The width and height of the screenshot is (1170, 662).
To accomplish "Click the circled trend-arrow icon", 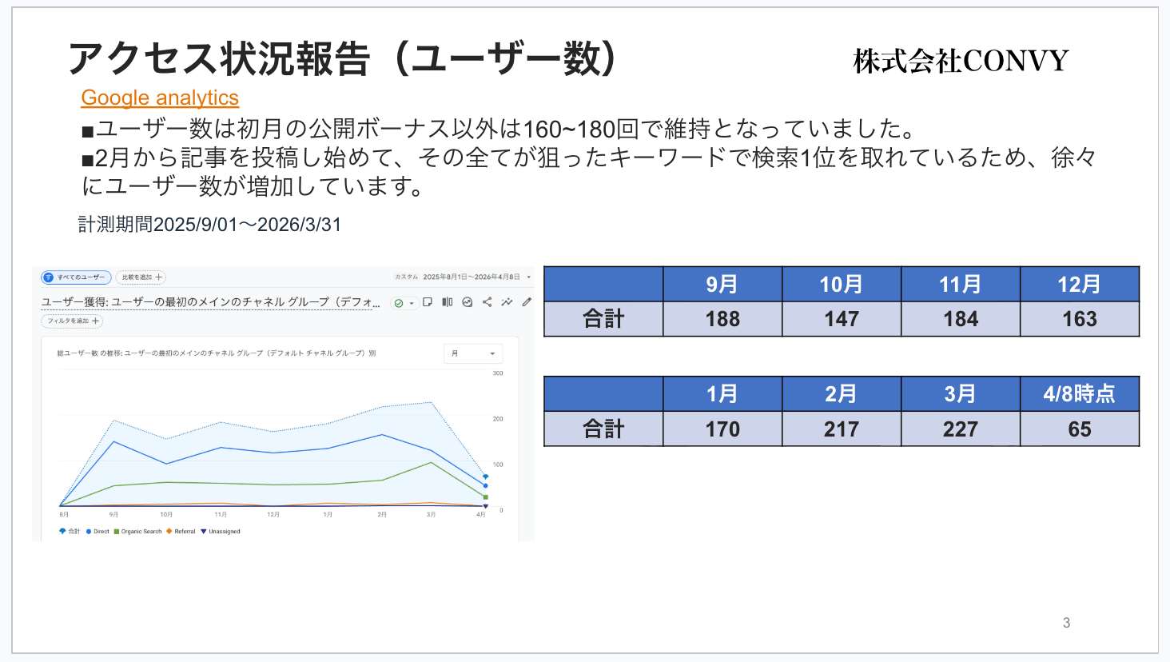I will click(468, 303).
